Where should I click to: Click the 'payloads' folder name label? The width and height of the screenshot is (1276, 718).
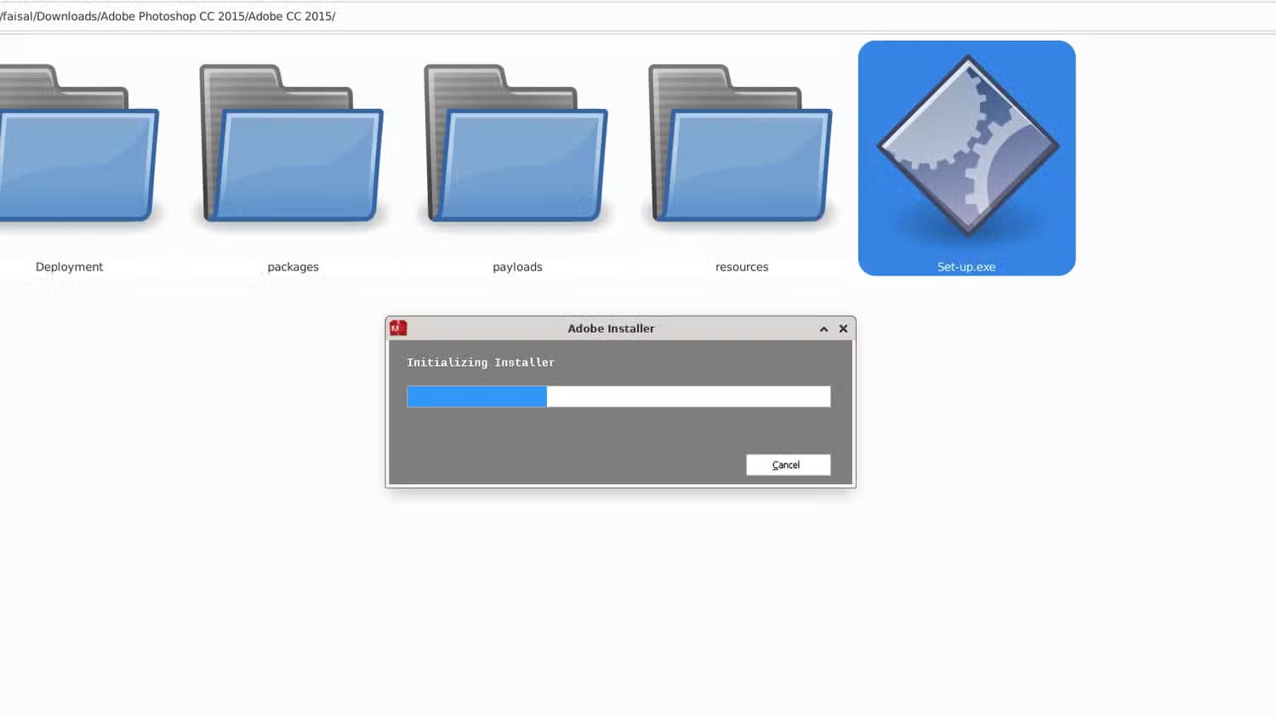pos(517,267)
